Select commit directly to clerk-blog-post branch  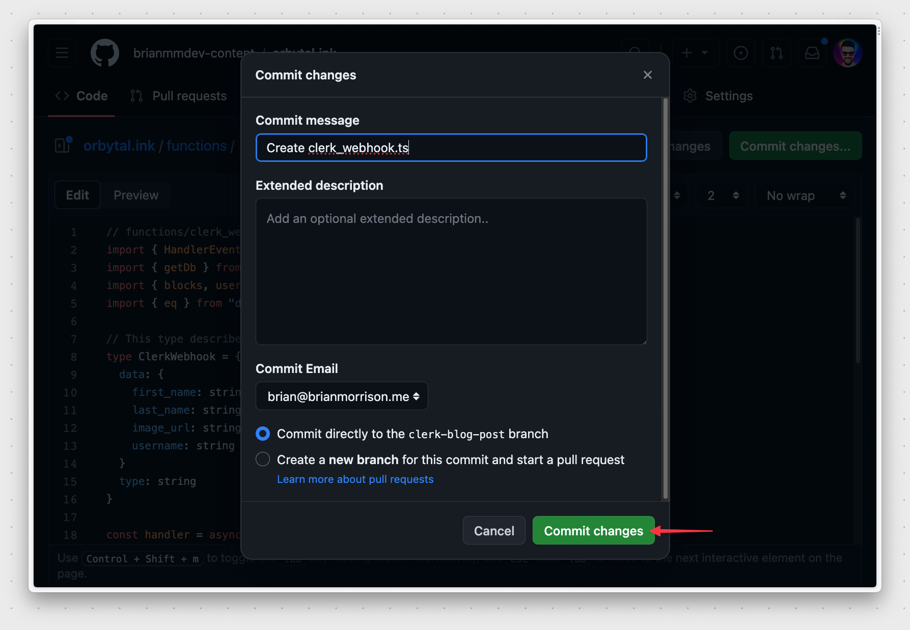coord(263,434)
